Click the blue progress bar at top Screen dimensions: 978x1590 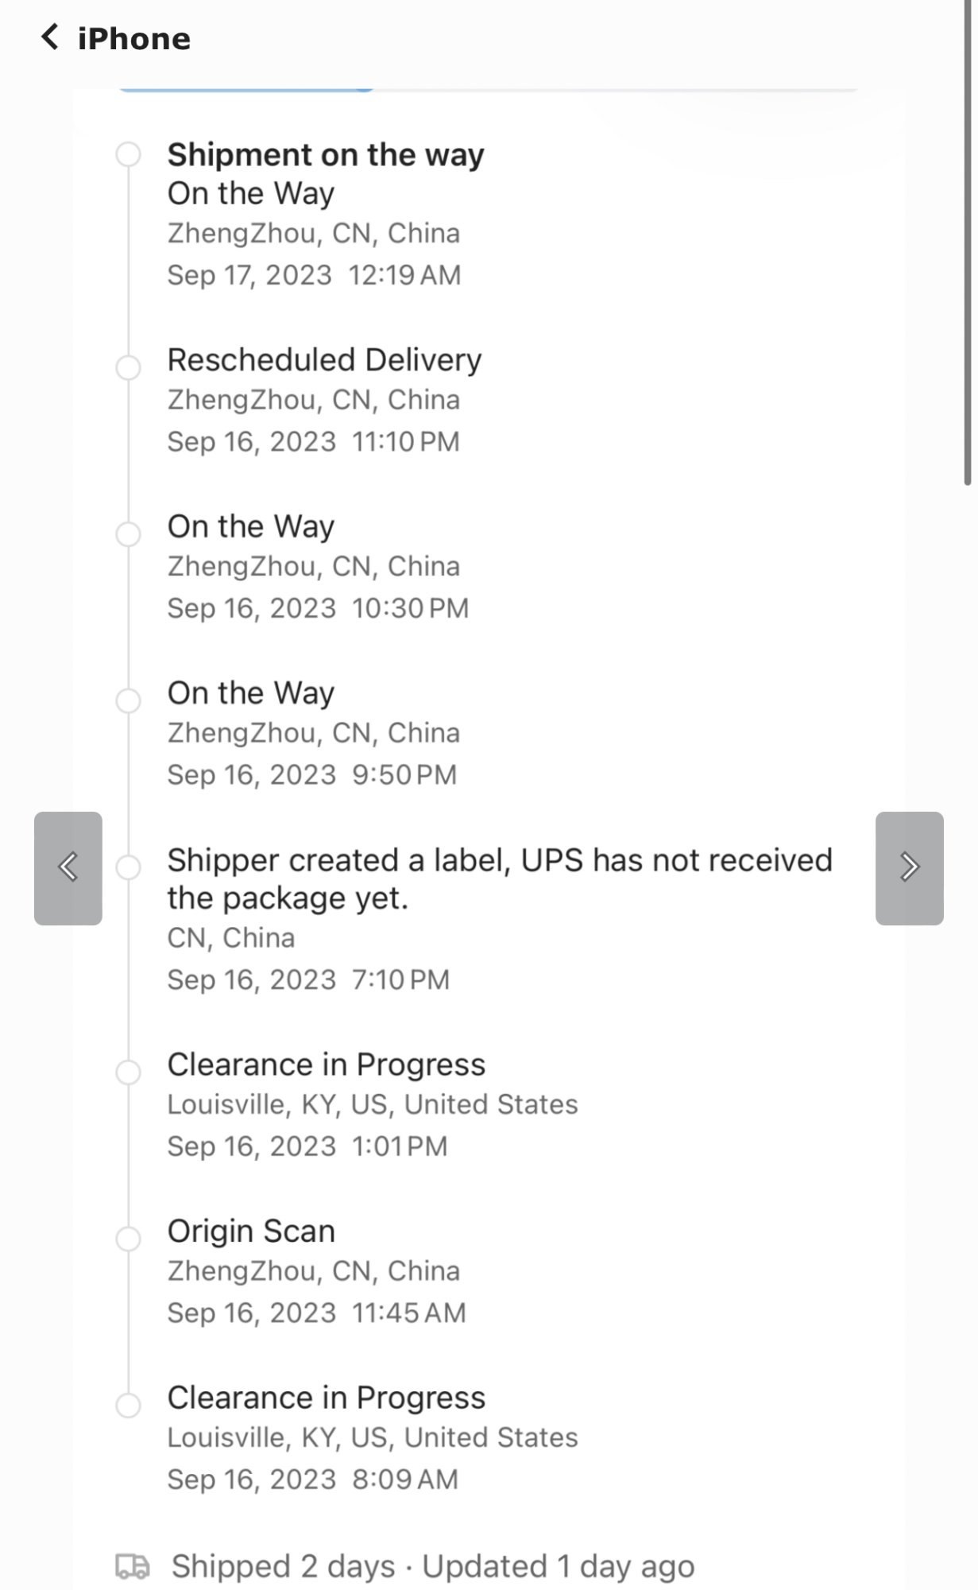(246, 90)
